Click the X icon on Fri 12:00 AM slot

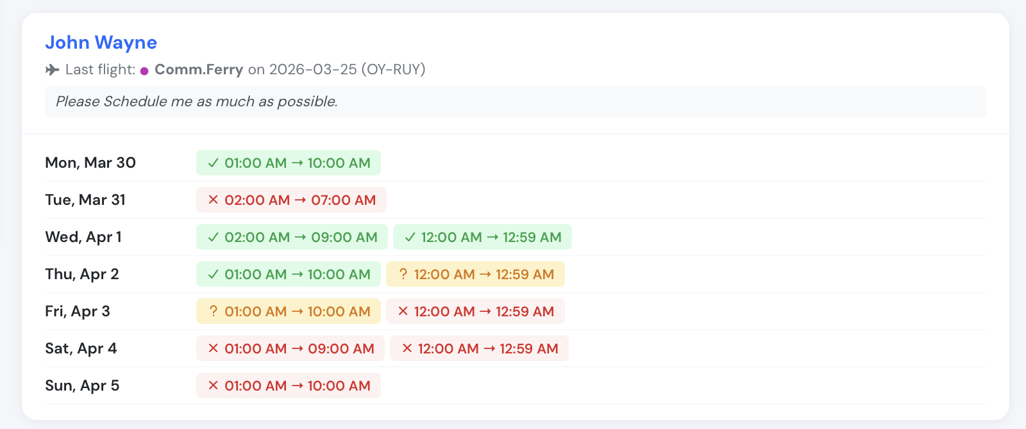[403, 311]
